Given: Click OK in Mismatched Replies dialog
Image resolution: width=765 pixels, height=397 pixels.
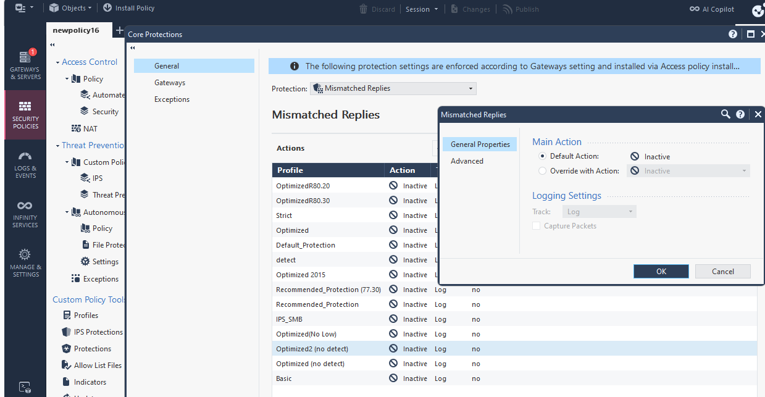Looking at the screenshot, I should 661,271.
